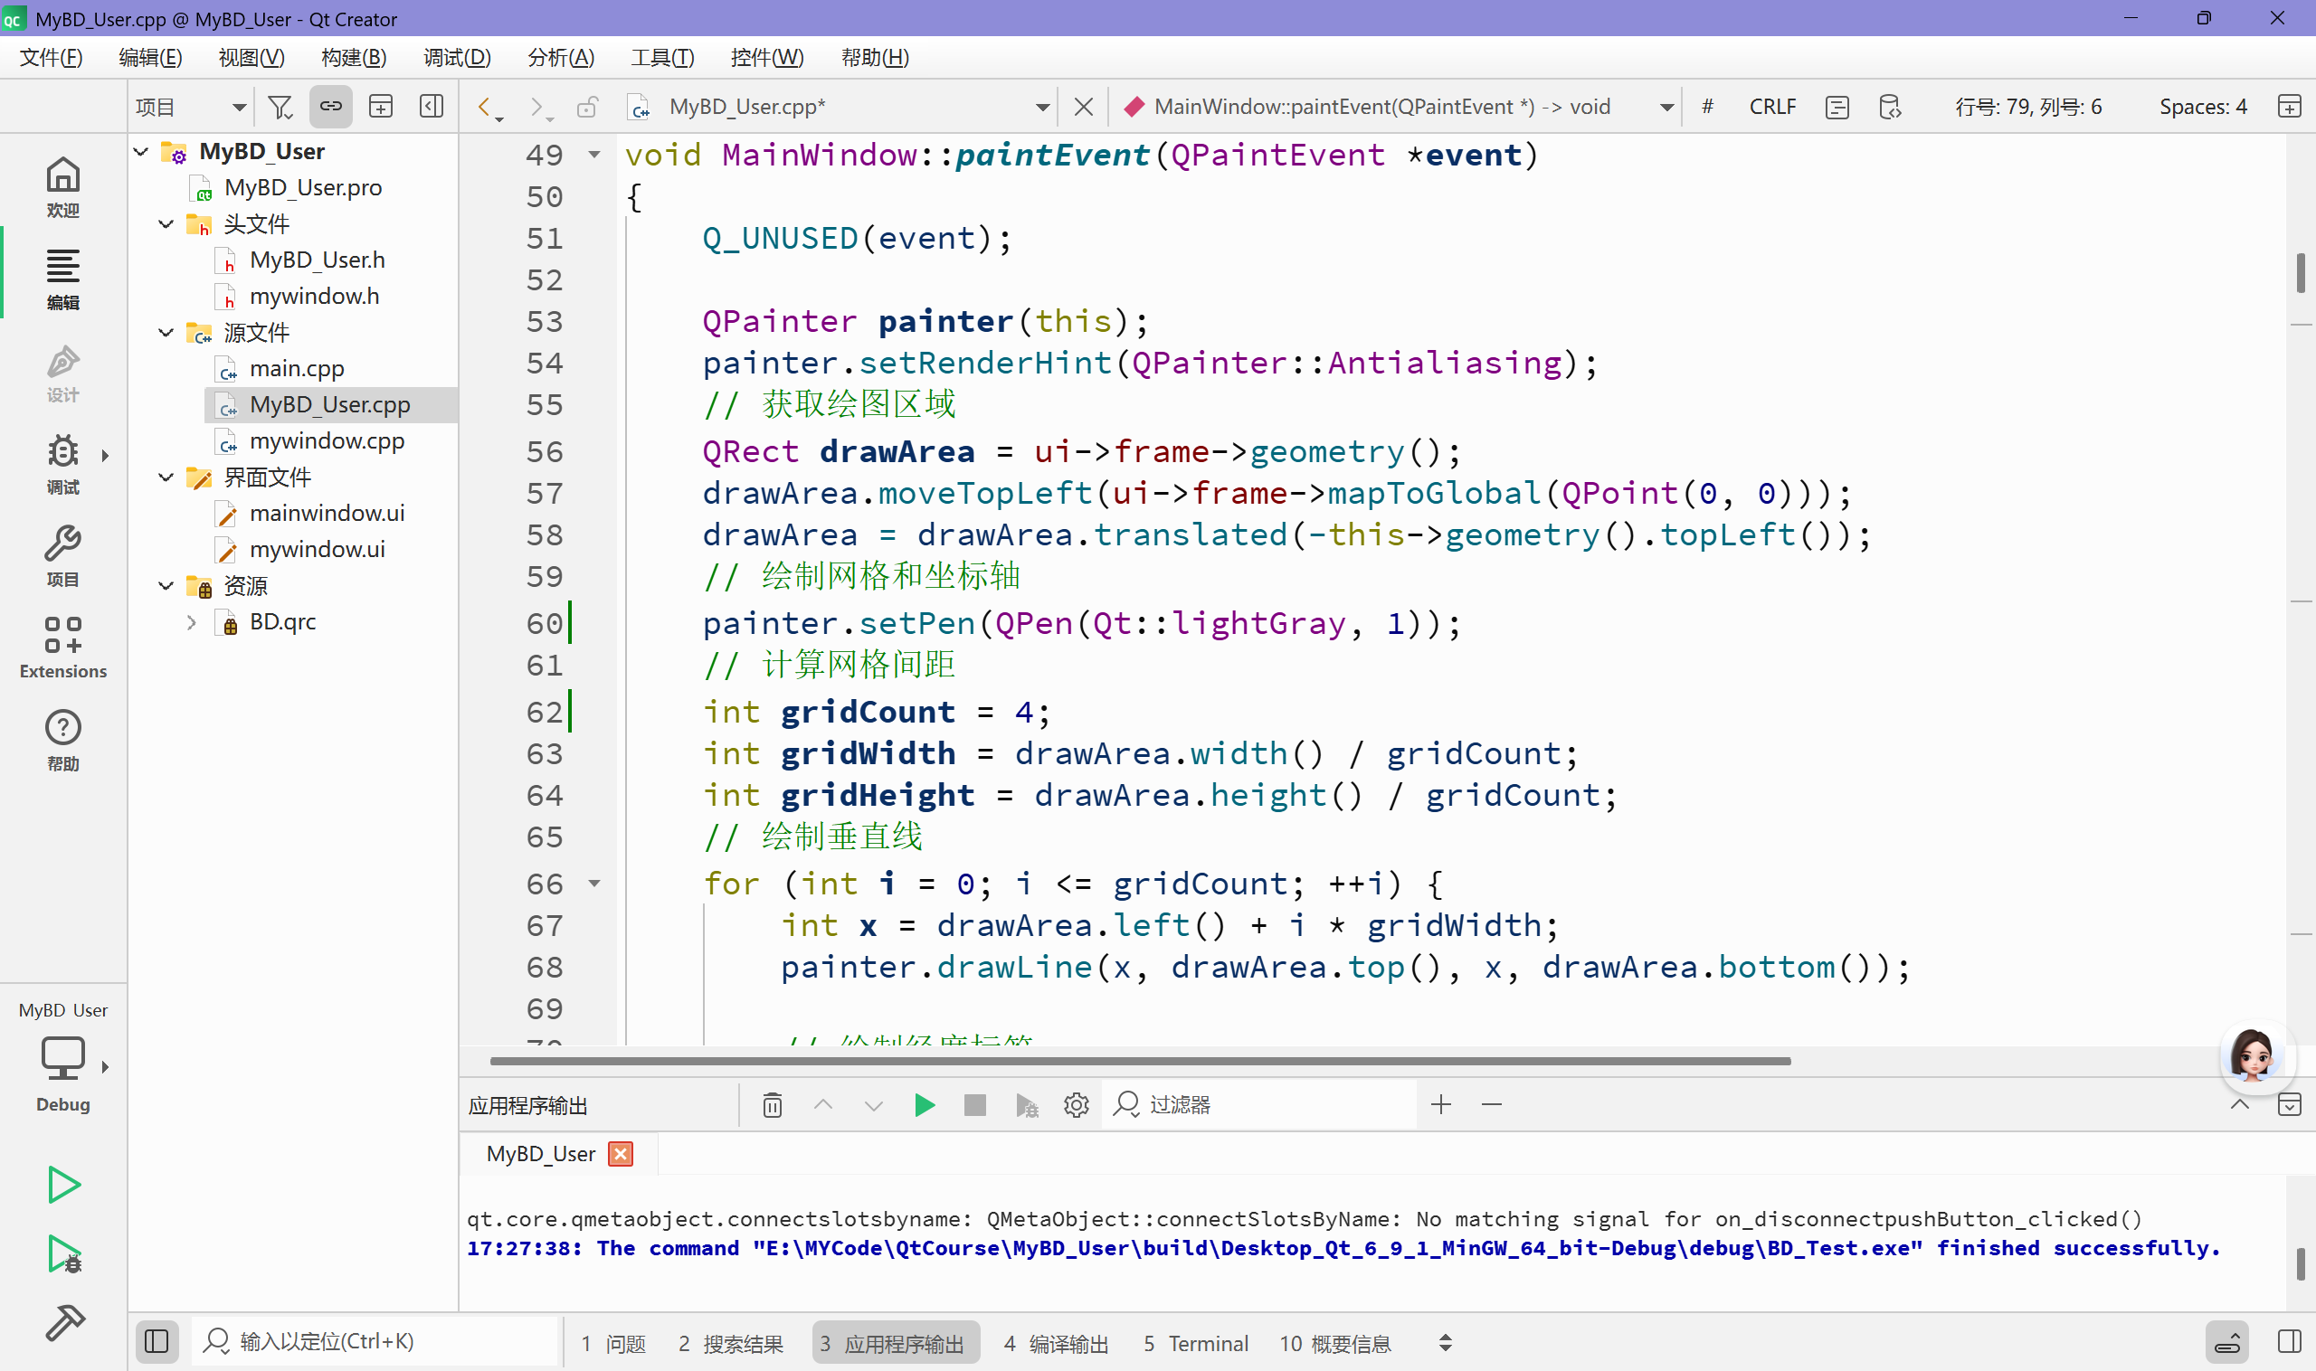The image size is (2316, 1371).
Task: Toggle the left sidebar visibility button
Action: click(x=157, y=1341)
